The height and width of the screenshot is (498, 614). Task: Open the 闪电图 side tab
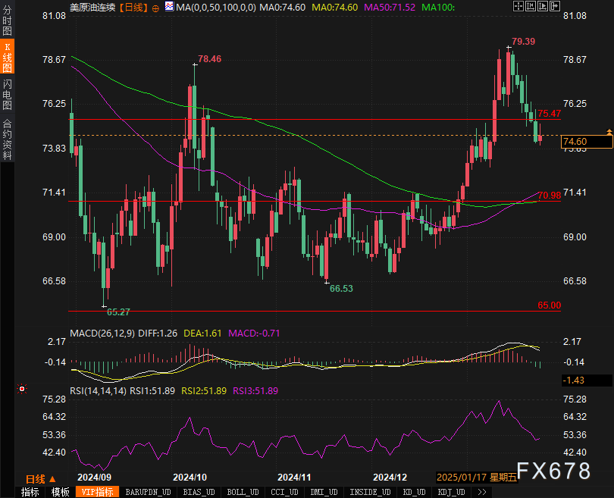[8, 93]
